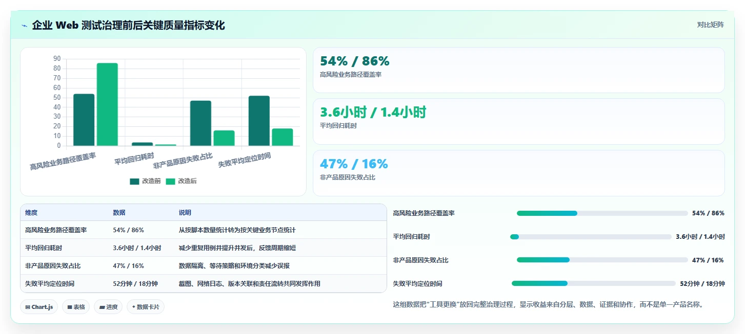Click the 平均回归耗时 progress bar
Image resolution: width=745 pixels, height=334 pixels.
pyautogui.click(x=591, y=237)
